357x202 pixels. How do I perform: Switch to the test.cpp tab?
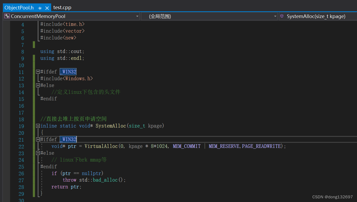[x=62, y=8]
